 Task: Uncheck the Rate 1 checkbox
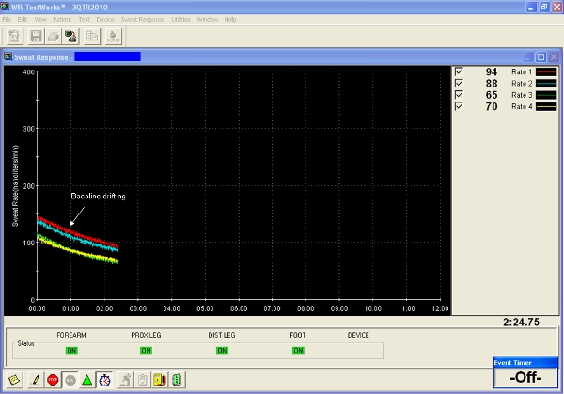[459, 71]
